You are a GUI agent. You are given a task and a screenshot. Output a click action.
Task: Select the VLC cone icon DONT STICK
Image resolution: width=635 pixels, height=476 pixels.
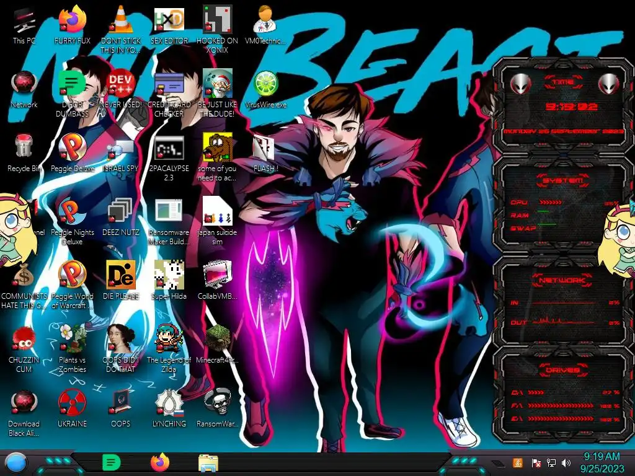point(121,29)
